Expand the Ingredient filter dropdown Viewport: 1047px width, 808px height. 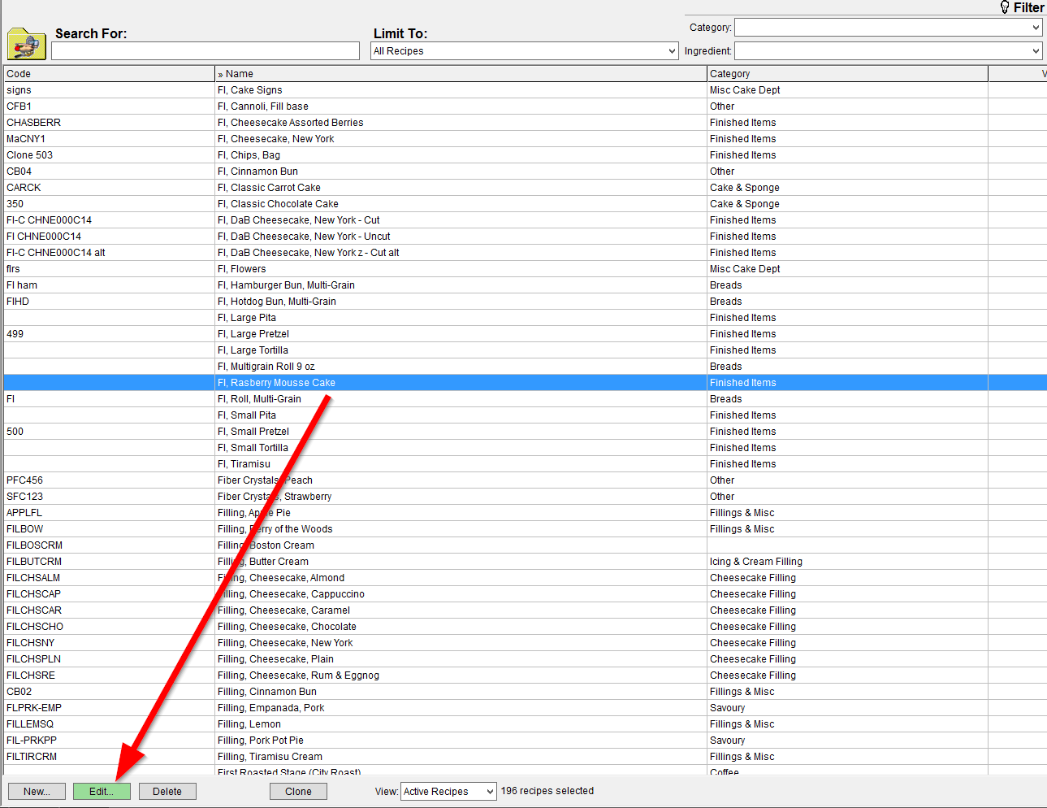[x=888, y=51]
